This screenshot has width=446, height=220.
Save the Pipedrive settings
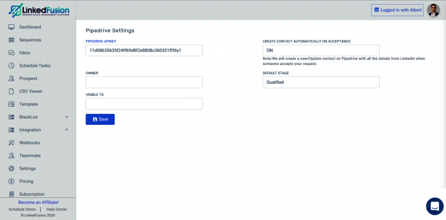100,120
